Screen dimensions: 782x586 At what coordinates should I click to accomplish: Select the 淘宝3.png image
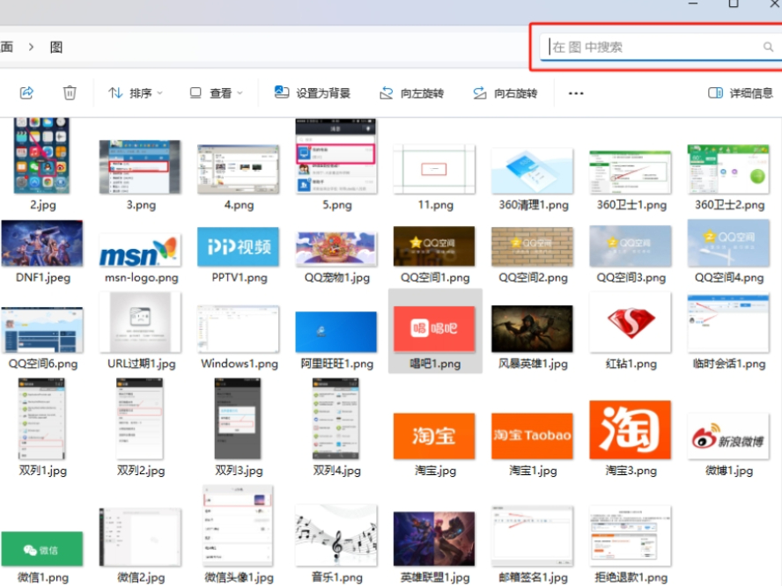(x=631, y=429)
